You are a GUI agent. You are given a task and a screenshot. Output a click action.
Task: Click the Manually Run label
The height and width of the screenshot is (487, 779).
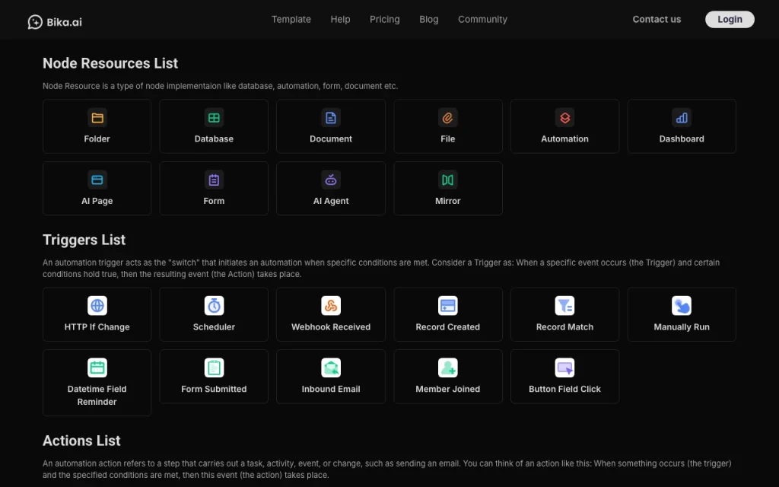pos(682,327)
